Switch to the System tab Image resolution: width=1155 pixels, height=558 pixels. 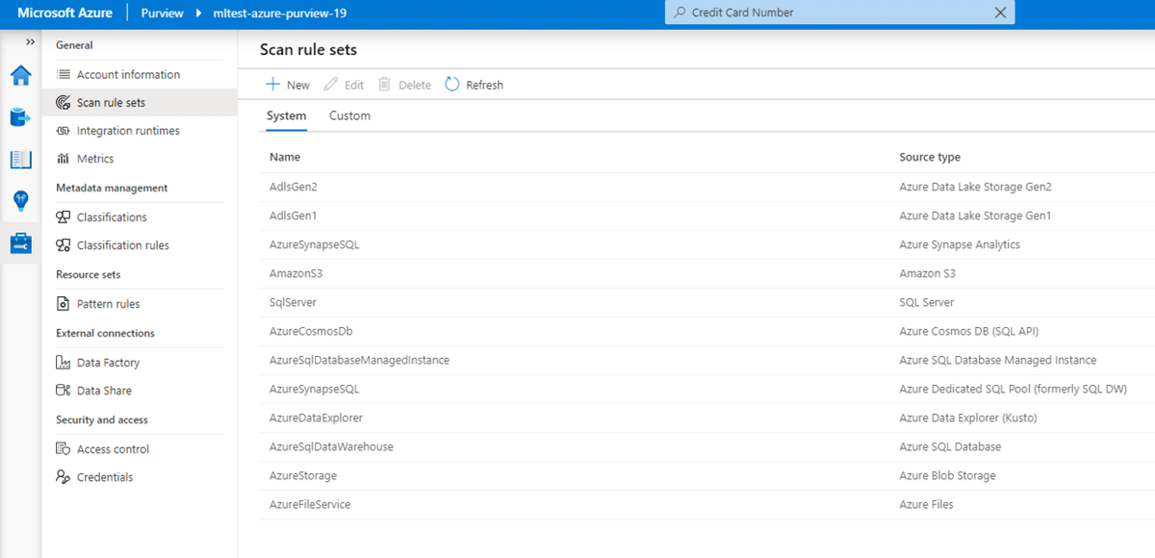pos(286,115)
